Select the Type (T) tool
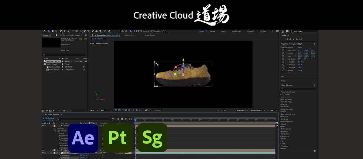The height and width of the screenshot is (159, 363). [88, 31]
